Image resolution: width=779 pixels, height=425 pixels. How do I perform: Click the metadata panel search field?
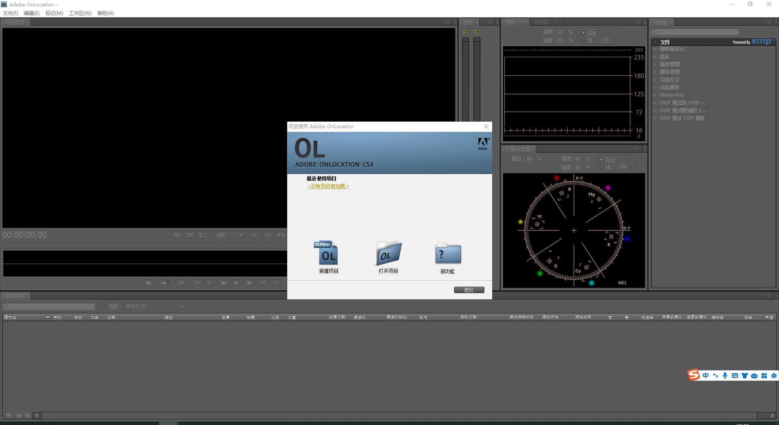tap(695, 32)
